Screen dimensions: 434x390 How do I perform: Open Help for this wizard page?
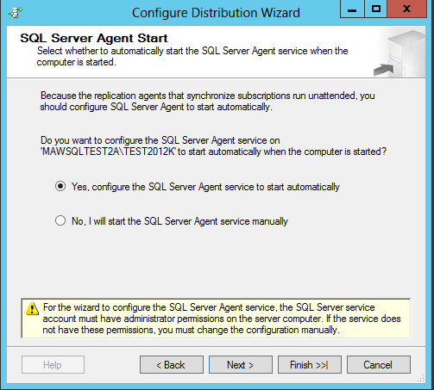click(x=53, y=365)
